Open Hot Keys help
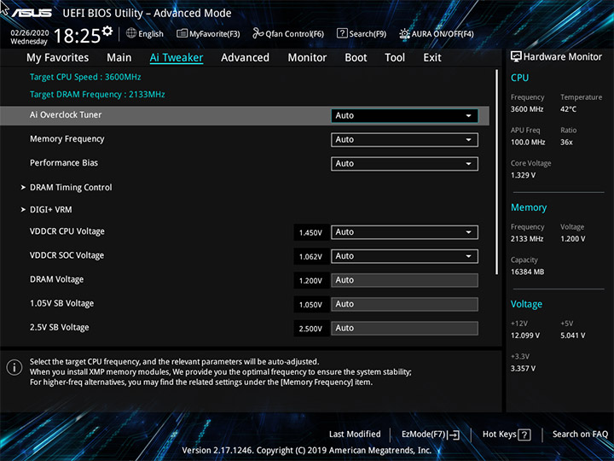This screenshot has height=461, width=614. coord(507,435)
